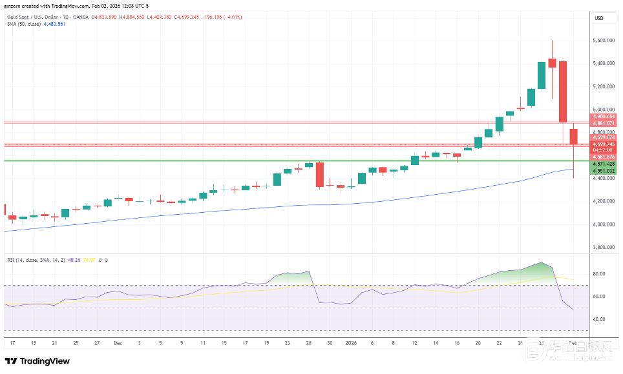Click the USD currency label
Screen dimensions: 623x374
[598, 18]
